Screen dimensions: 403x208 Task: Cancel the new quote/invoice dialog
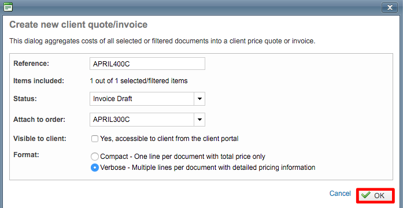(x=340, y=194)
